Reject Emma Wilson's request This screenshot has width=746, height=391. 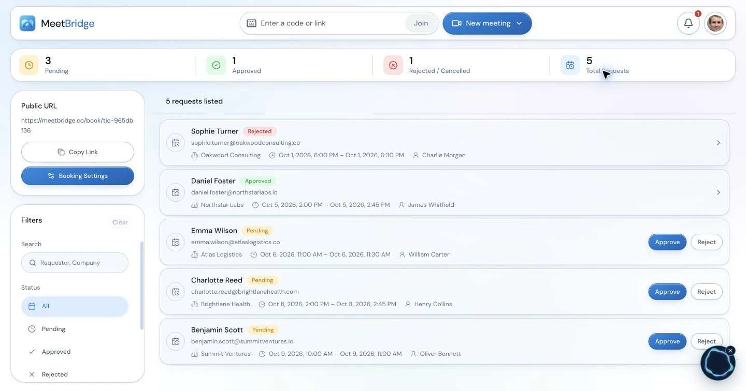(x=707, y=242)
